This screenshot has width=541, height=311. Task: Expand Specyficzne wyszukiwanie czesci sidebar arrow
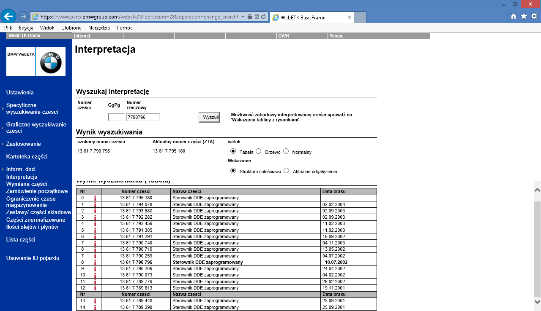pos(3,109)
